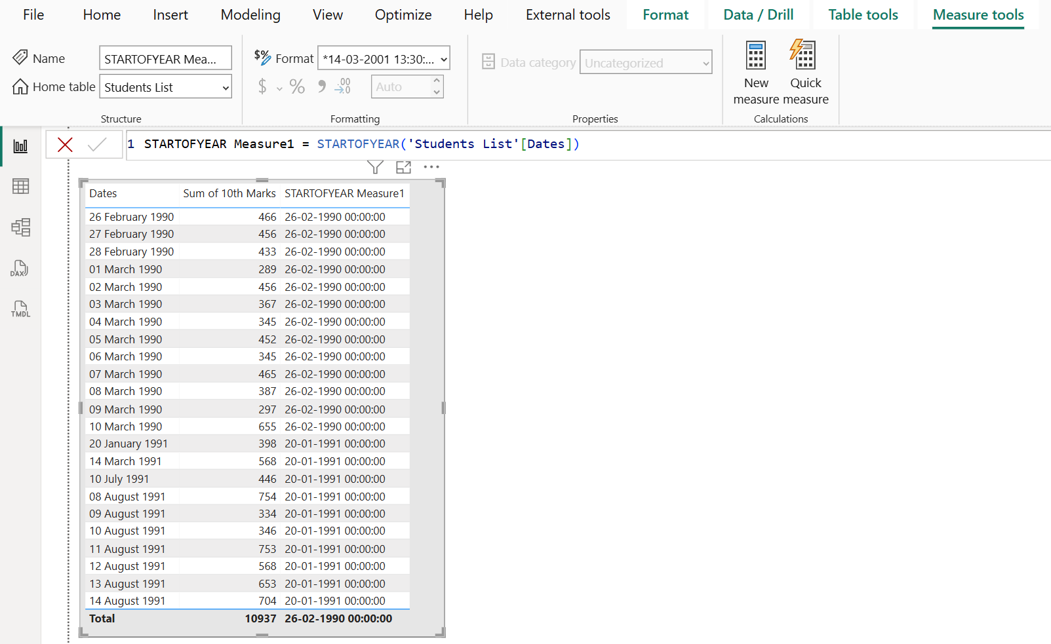Viewport: 1051px width, 644px height.
Task: Apply percentage format to the measure
Action: click(x=297, y=86)
